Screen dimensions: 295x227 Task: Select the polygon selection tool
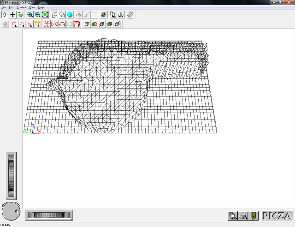(x=29, y=24)
